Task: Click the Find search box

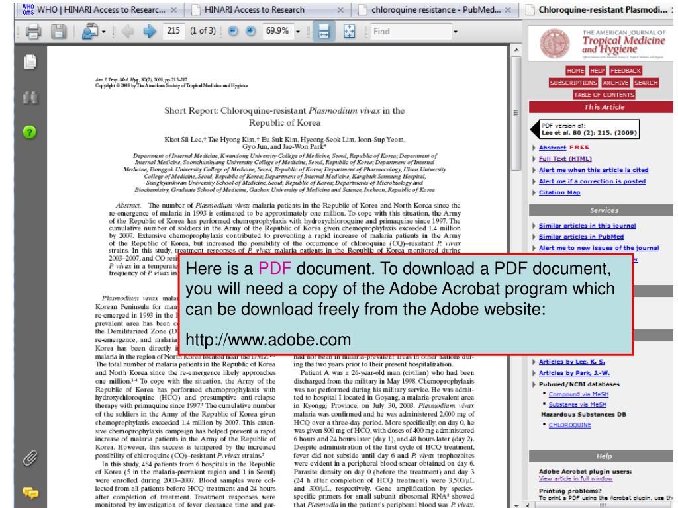Action: (410, 32)
